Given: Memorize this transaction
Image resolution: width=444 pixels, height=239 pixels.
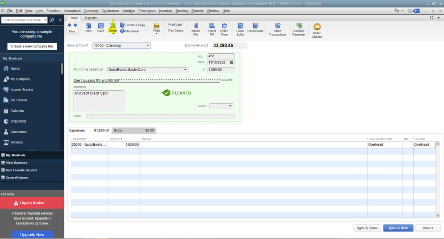Looking at the screenshot, I should tap(129, 31).
